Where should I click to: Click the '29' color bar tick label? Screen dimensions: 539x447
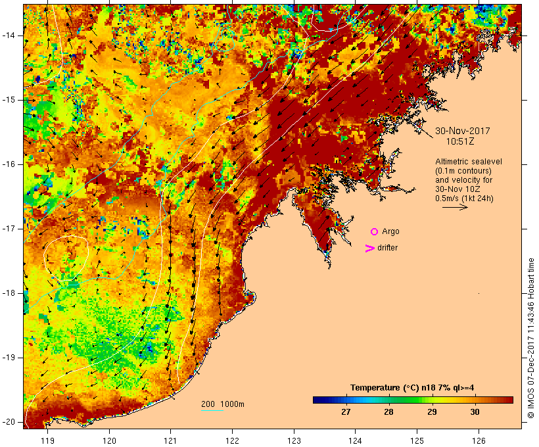(432, 412)
